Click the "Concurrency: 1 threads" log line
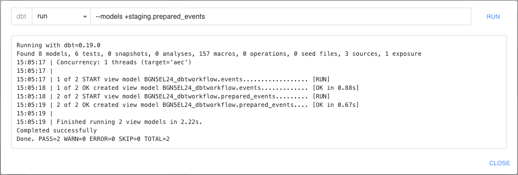This screenshot has width=518, height=175. (124, 62)
